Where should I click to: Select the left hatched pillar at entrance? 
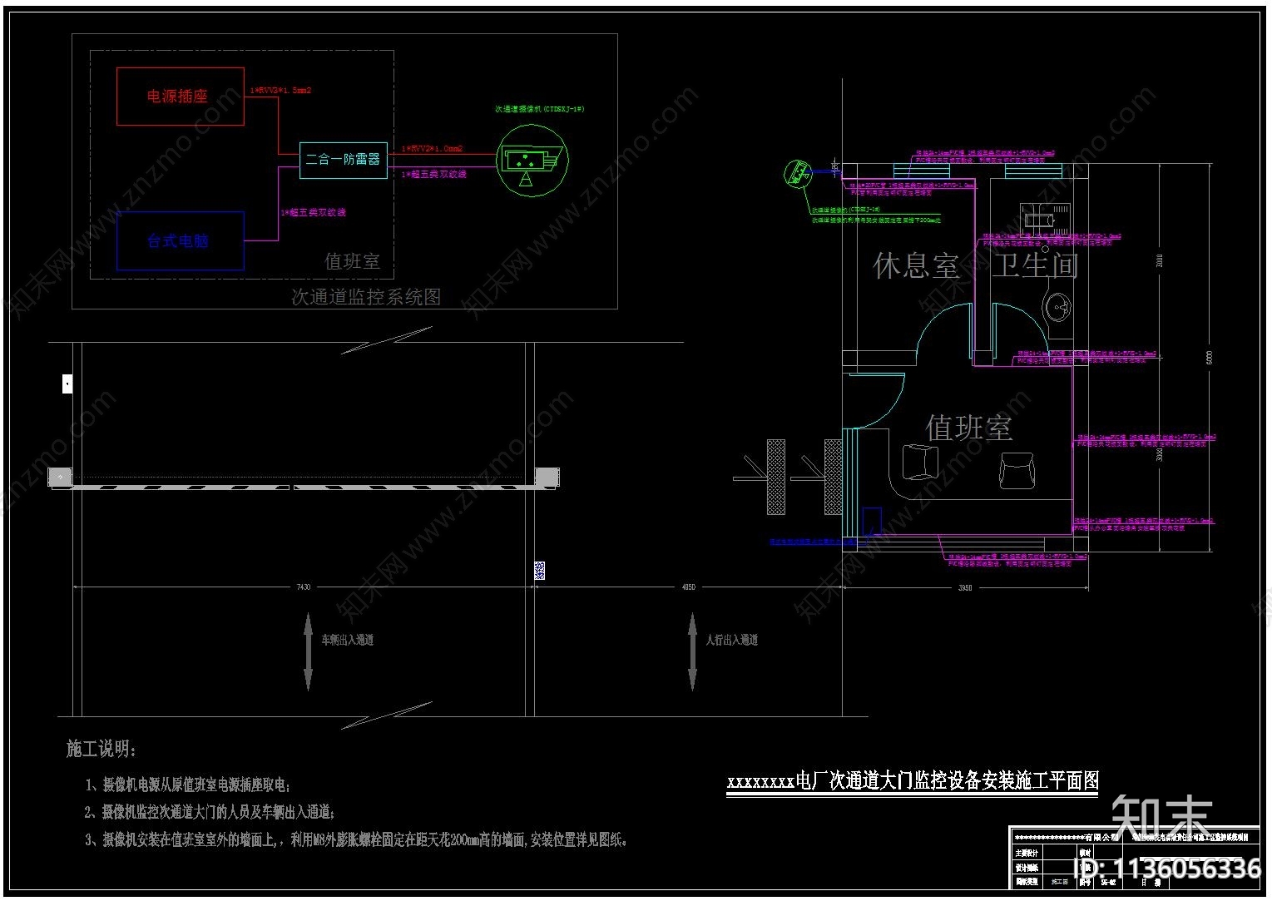(775, 477)
